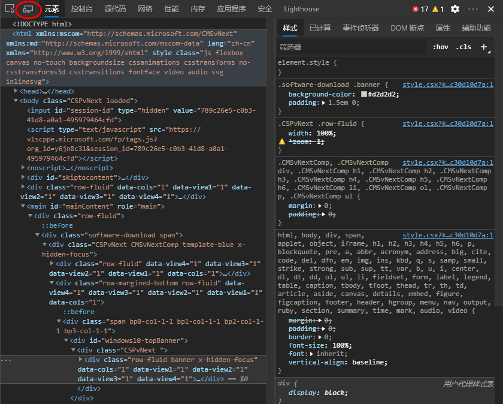Click the element.style rule block
503x404 pixels.
click(x=385, y=67)
